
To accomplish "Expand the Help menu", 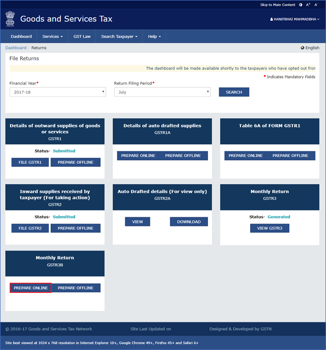I will pyautogui.click(x=154, y=36).
